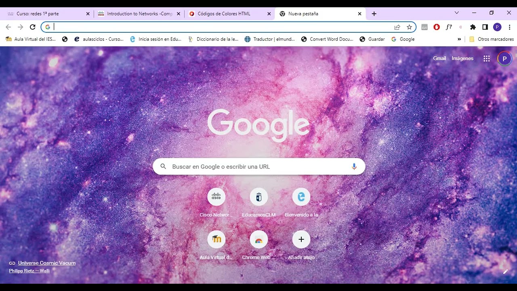Customize this page with the pencil icon
517x291 pixels.
[505, 272]
